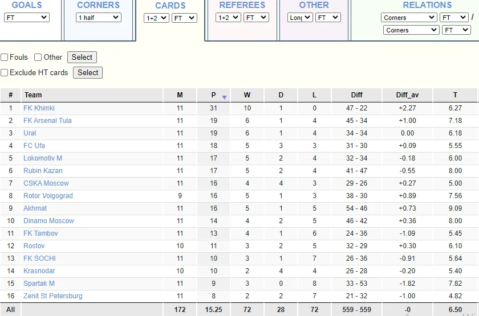This screenshot has width=479, height=316.
Task: Sort by the D column header
Action: pos(281,95)
